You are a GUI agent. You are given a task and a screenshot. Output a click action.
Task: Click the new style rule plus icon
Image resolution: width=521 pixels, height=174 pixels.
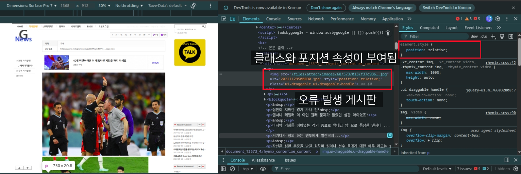coord(493,36)
